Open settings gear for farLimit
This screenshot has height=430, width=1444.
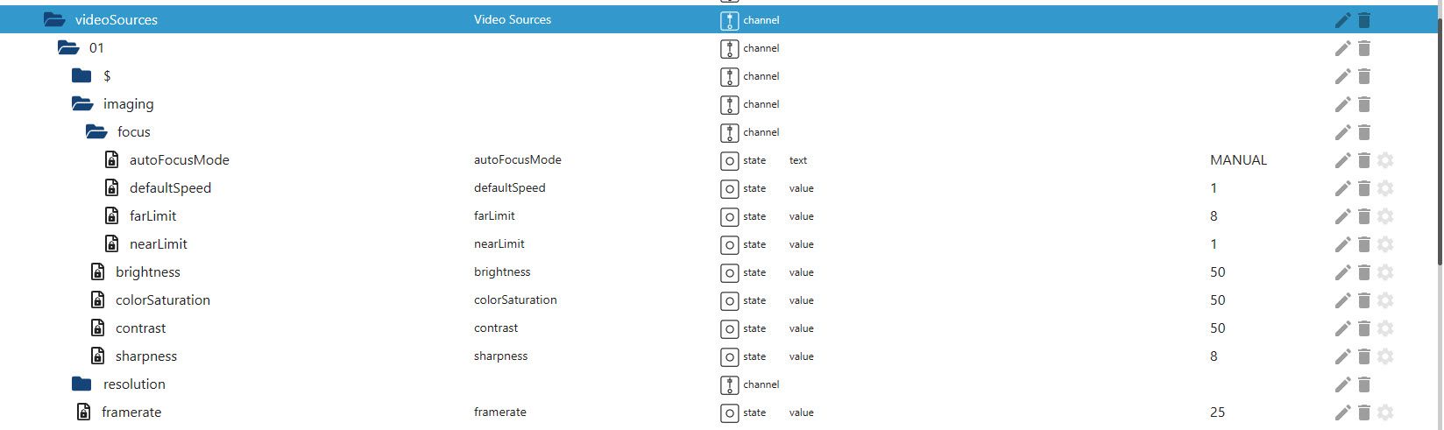[x=1385, y=216]
